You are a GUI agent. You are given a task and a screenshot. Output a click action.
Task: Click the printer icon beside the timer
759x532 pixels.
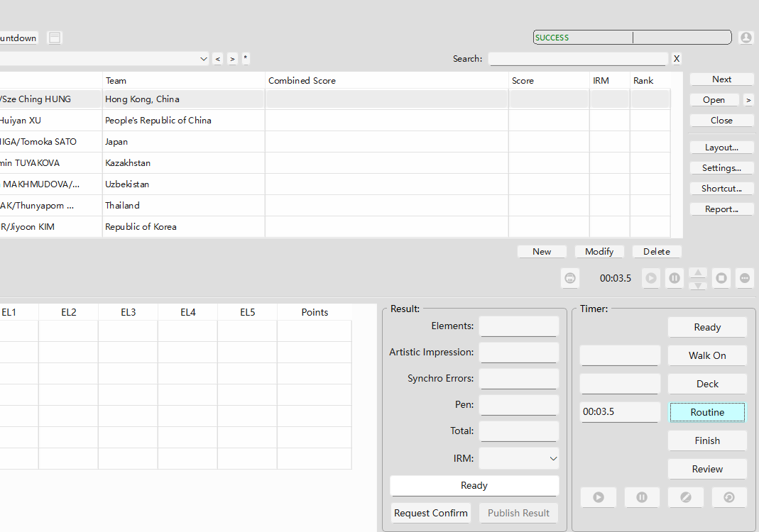click(570, 278)
